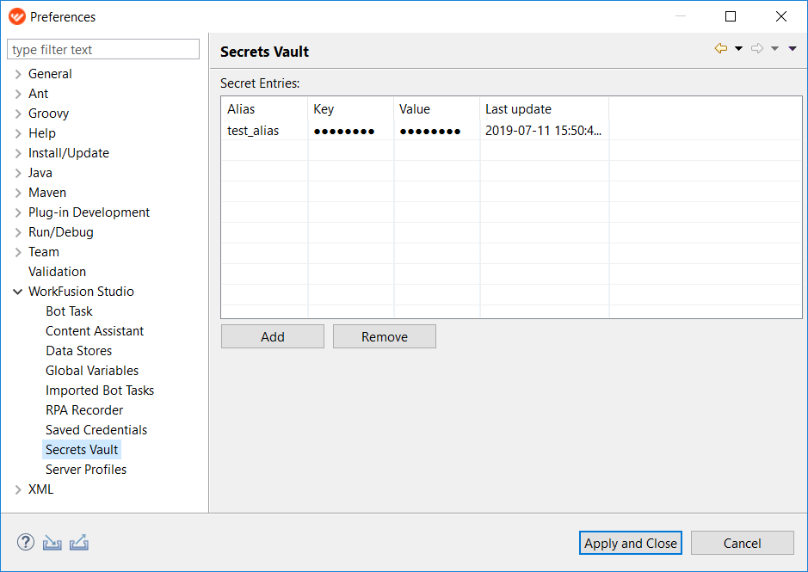Close the Preferences dialog

tap(781, 16)
